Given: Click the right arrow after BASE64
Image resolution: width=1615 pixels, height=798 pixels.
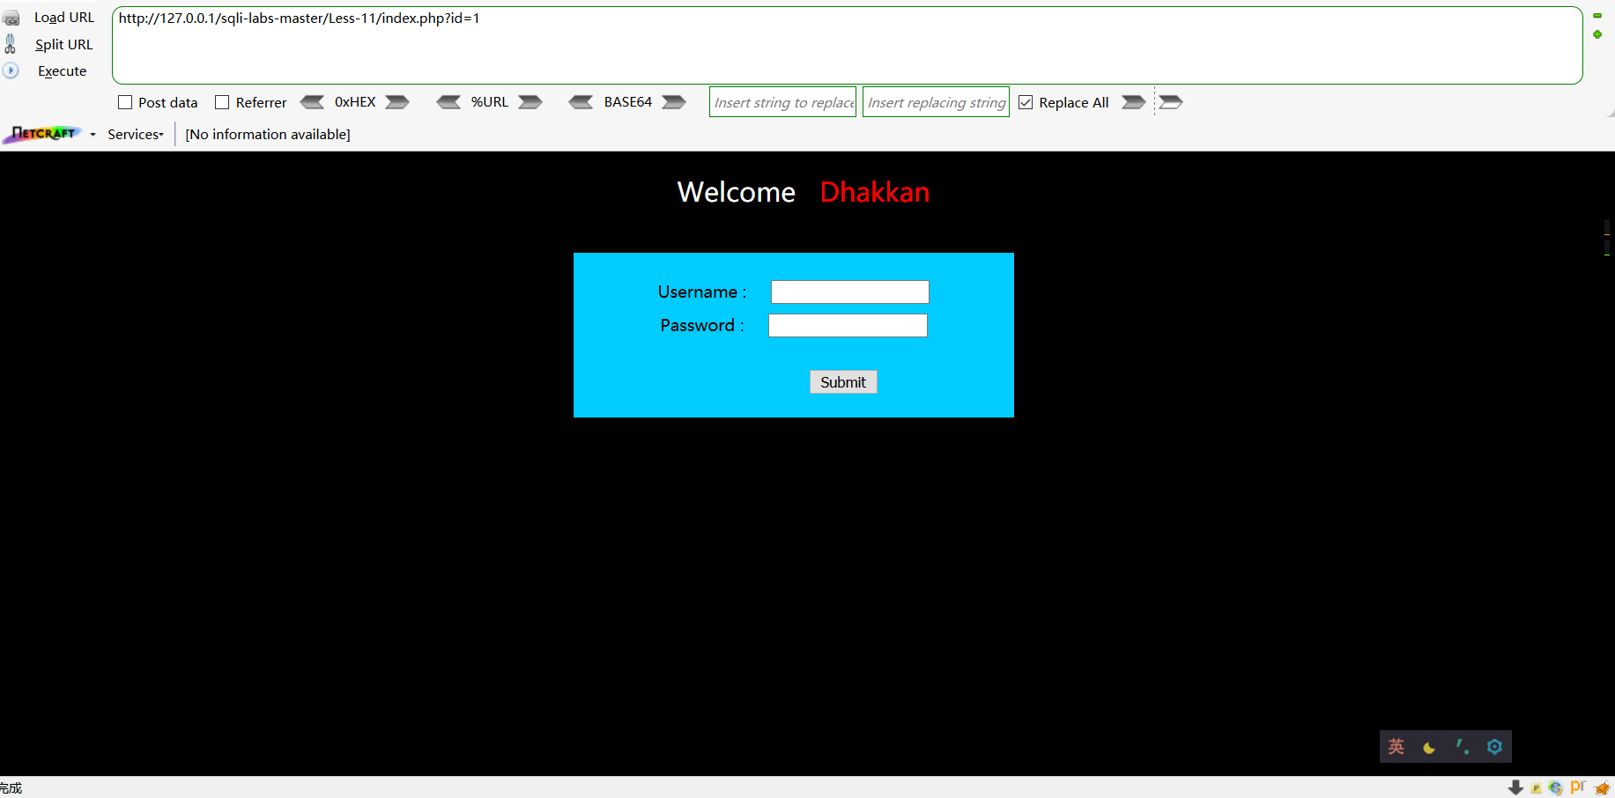Looking at the screenshot, I should 674,102.
